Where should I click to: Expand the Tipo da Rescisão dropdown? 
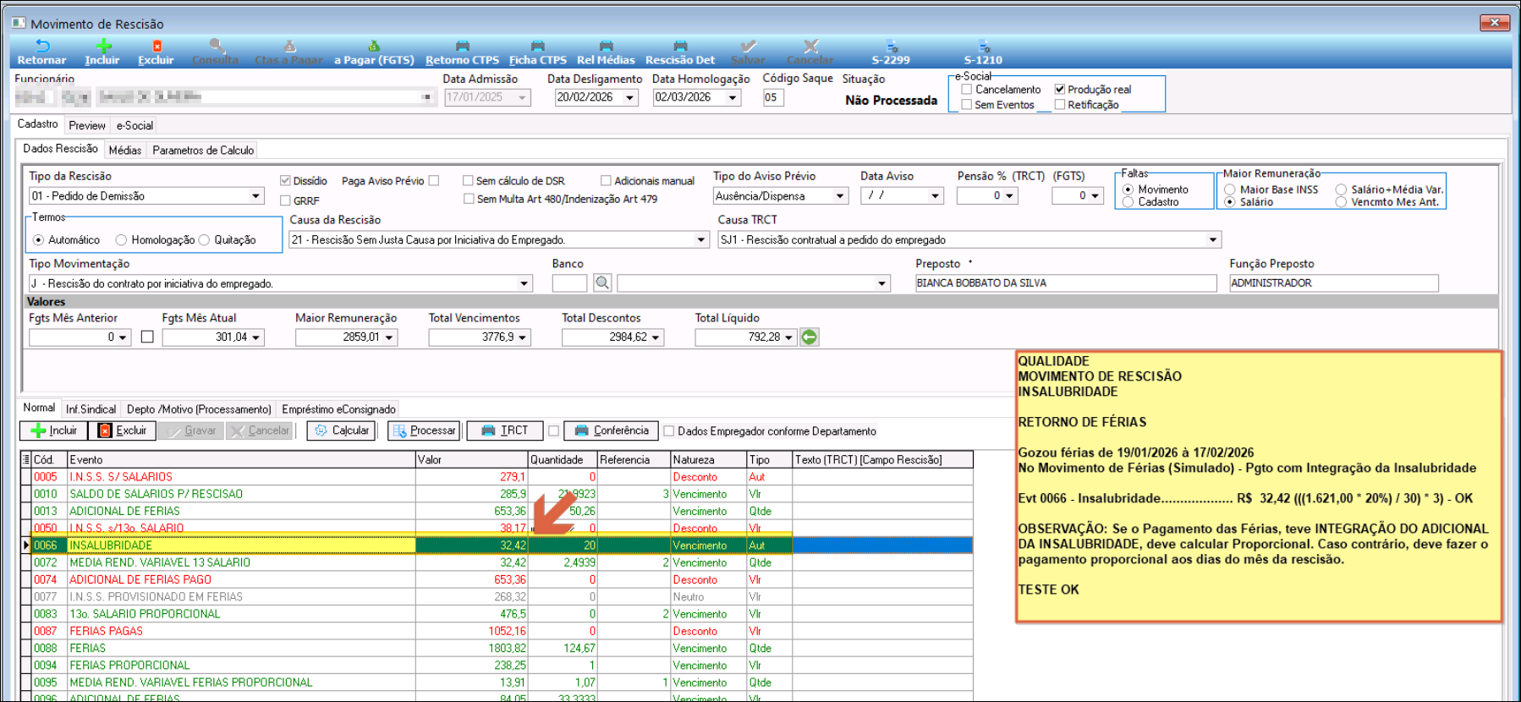255,196
